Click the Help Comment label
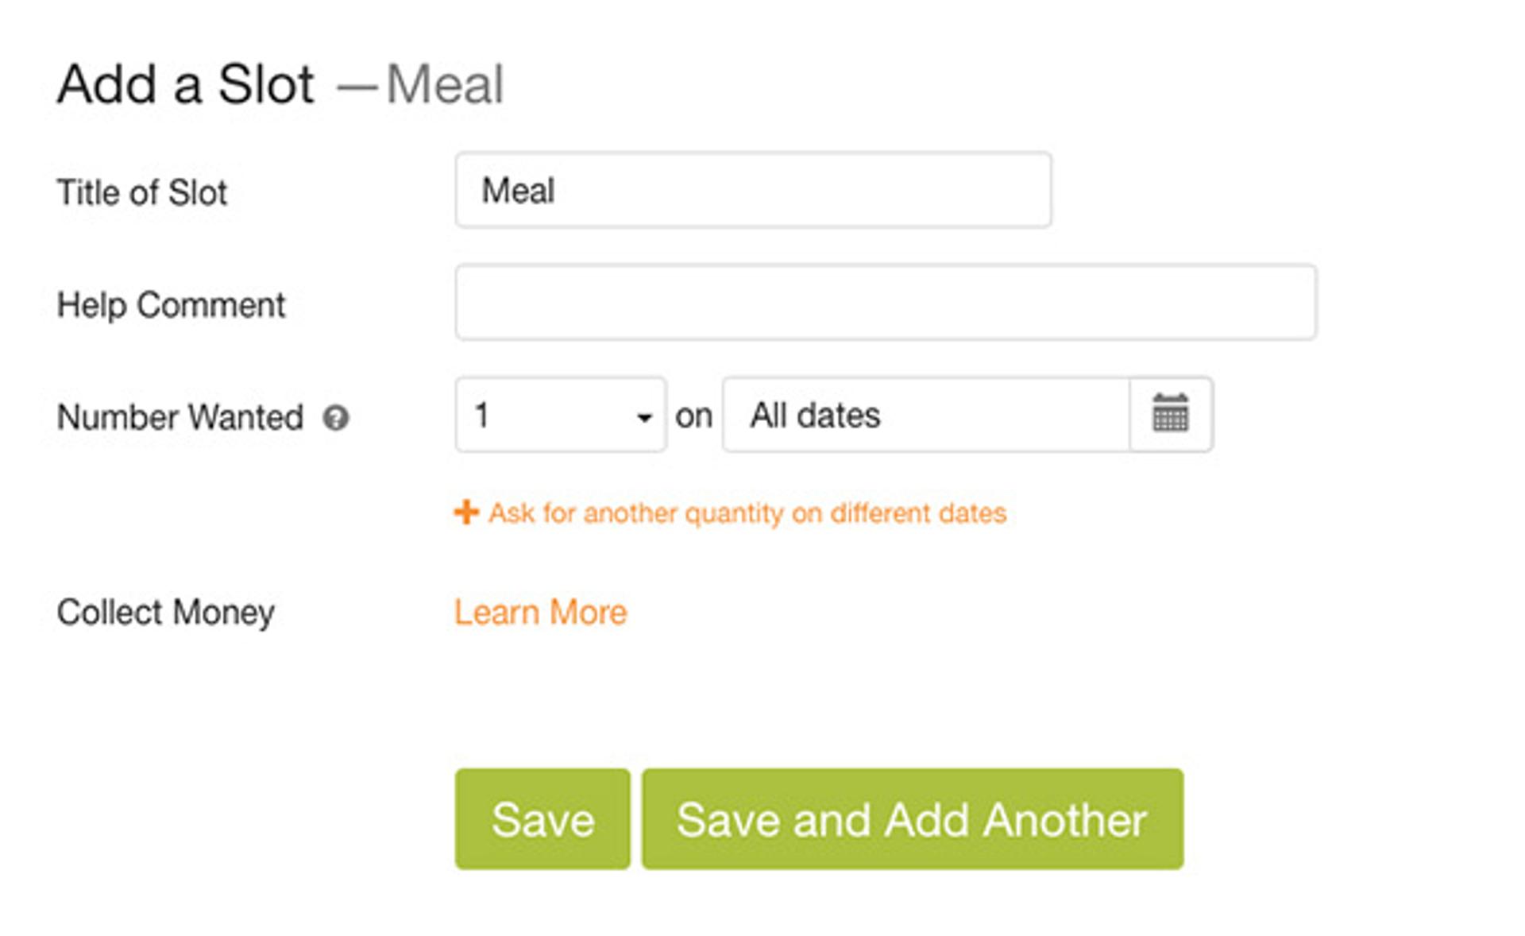This screenshot has height=936, width=1525. tap(171, 305)
